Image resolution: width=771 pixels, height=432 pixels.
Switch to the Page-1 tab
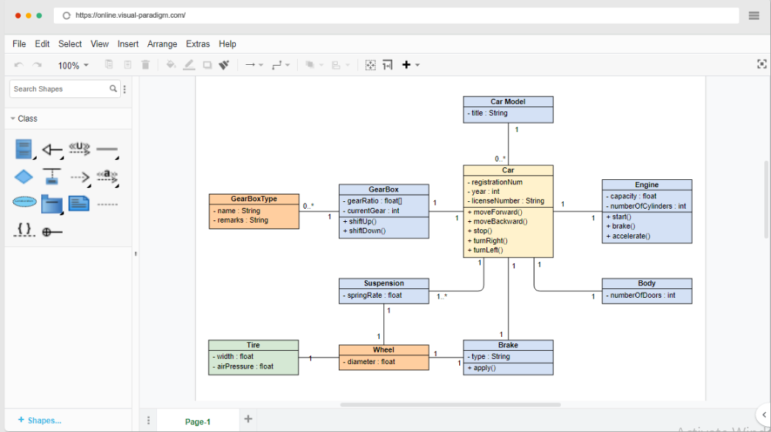(x=197, y=421)
